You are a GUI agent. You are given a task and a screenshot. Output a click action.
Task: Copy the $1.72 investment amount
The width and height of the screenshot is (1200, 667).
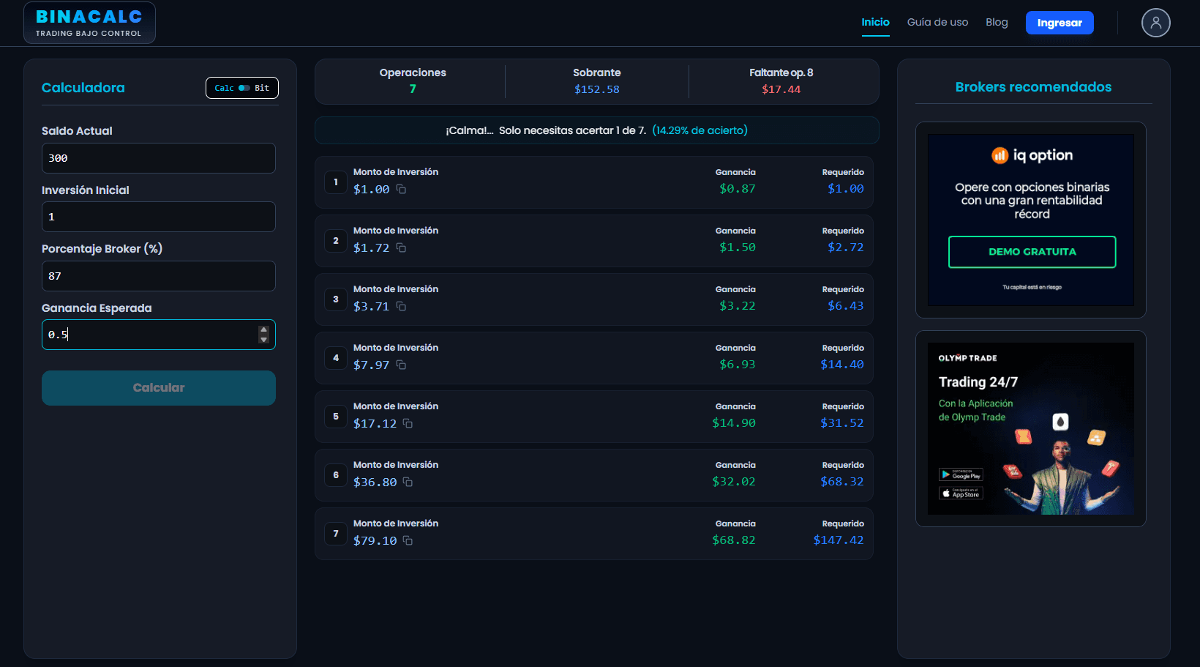pos(401,247)
